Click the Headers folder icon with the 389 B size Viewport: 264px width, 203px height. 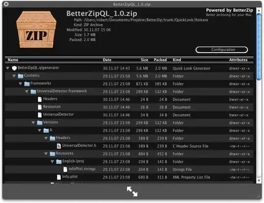click(x=52, y=138)
